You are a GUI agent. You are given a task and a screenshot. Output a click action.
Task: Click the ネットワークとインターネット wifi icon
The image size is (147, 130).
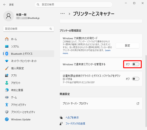[x=7, y=61]
